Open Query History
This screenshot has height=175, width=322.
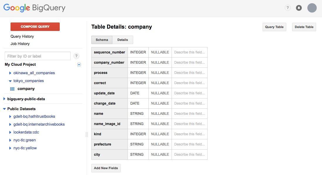[x=22, y=36]
